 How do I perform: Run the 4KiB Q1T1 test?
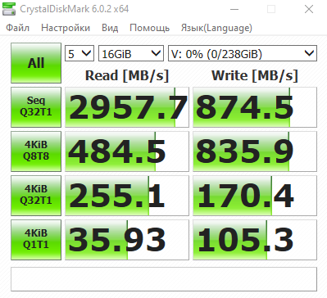[36, 240]
